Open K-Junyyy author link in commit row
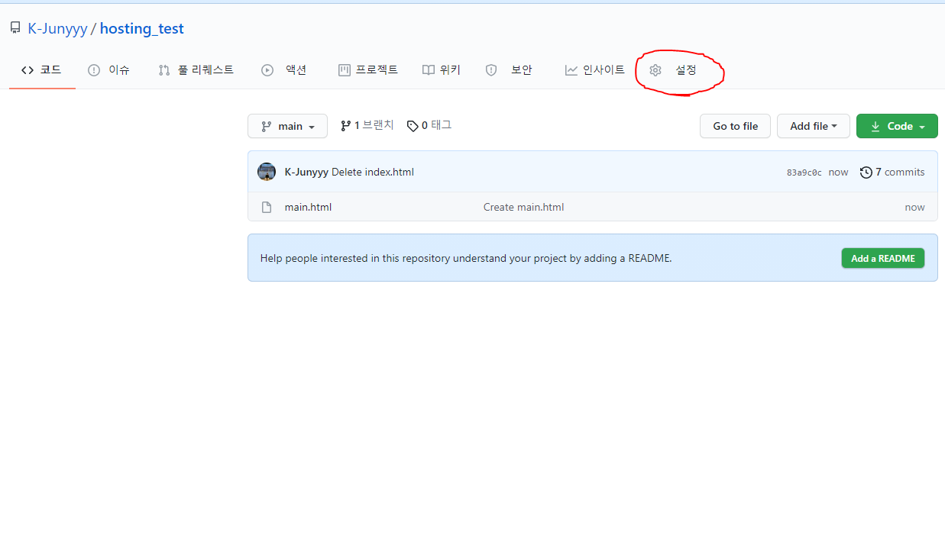This screenshot has height=545, width=945. tap(306, 172)
